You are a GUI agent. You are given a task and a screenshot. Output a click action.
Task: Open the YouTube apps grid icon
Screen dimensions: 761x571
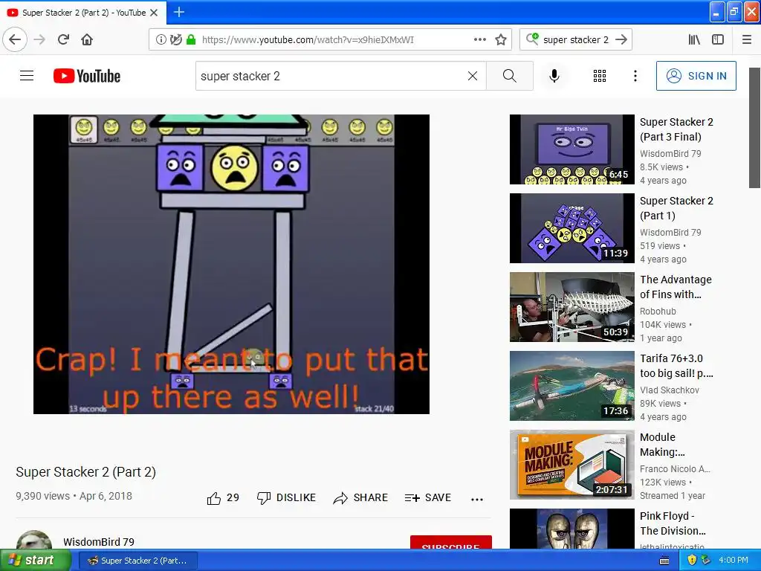click(600, 76)
